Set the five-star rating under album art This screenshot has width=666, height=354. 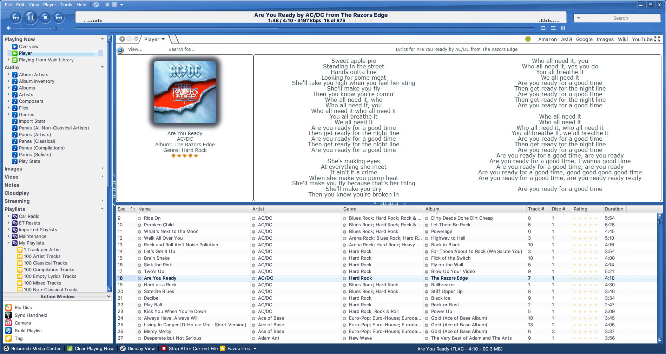pyautogui.click(x=185, y=156)
